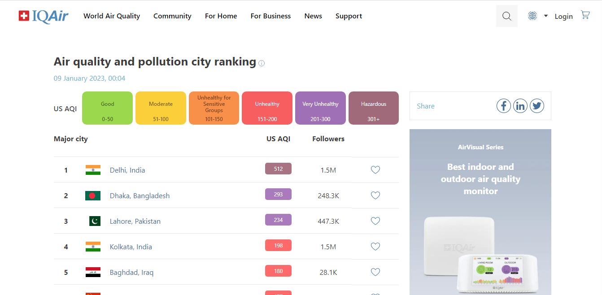Favorite Lahore with heart icon

tap(375, 221)
